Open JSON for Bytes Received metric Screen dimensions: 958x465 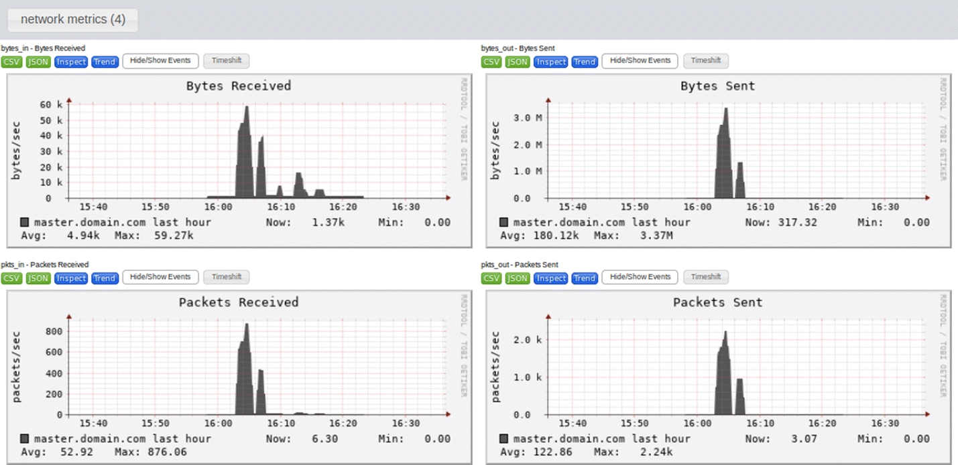(38, 62)
